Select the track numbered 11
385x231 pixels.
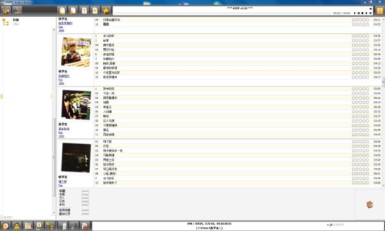(237, 135)
